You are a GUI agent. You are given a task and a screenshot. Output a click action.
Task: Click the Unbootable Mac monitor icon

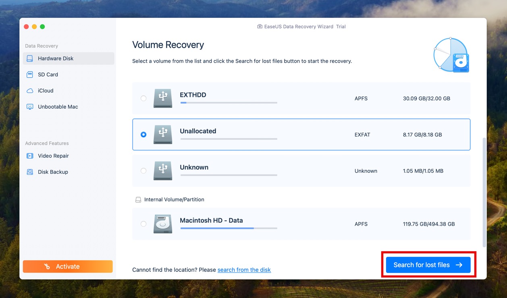click(x=30, y=107)
